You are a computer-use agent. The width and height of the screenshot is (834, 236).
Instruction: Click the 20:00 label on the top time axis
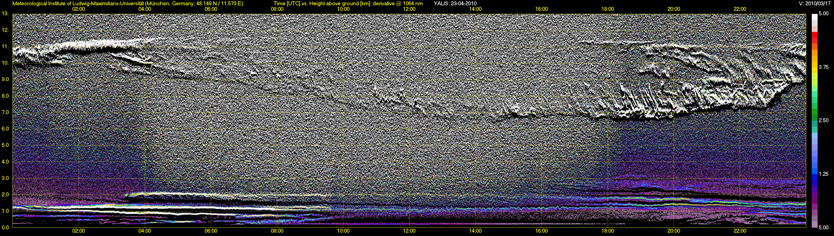click(x=674, y=9)
